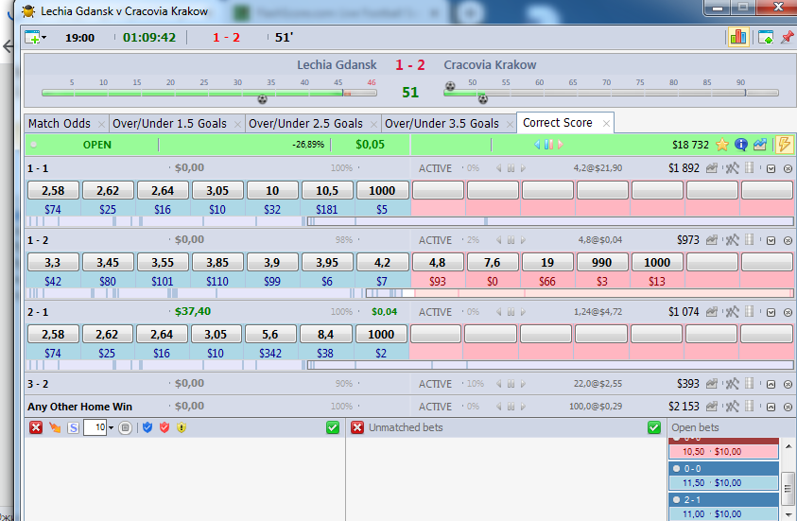Mark the market as favorite with the star
Image resolution: width=797 pixels, height=521 pixels.
click(721, 145)
